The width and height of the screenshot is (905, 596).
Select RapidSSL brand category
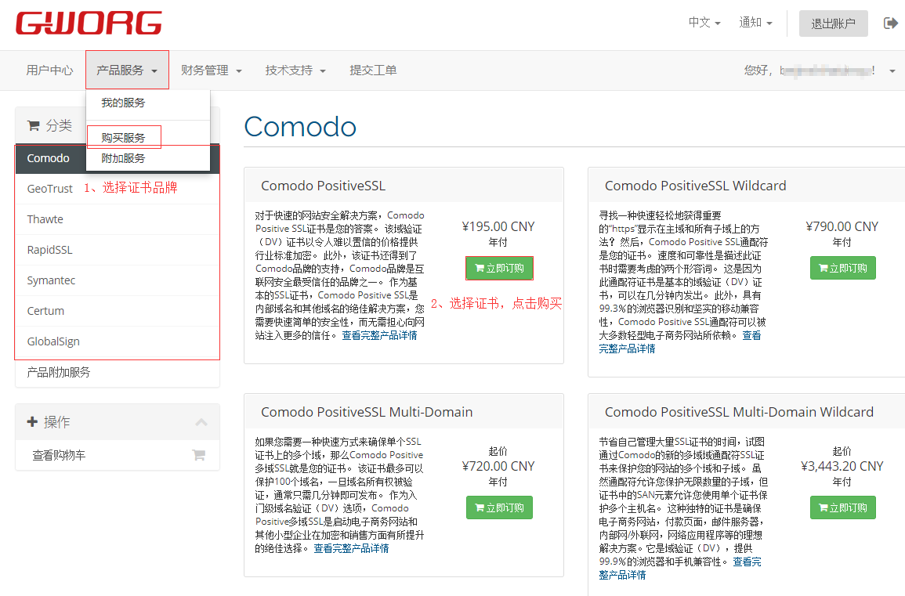pos(118,250)
